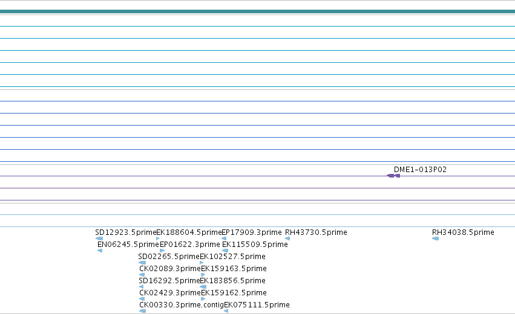Click the SD02265.5prime label
This screenshot has width=515, height=314.
pyautogui.click(x=169, y=257)
